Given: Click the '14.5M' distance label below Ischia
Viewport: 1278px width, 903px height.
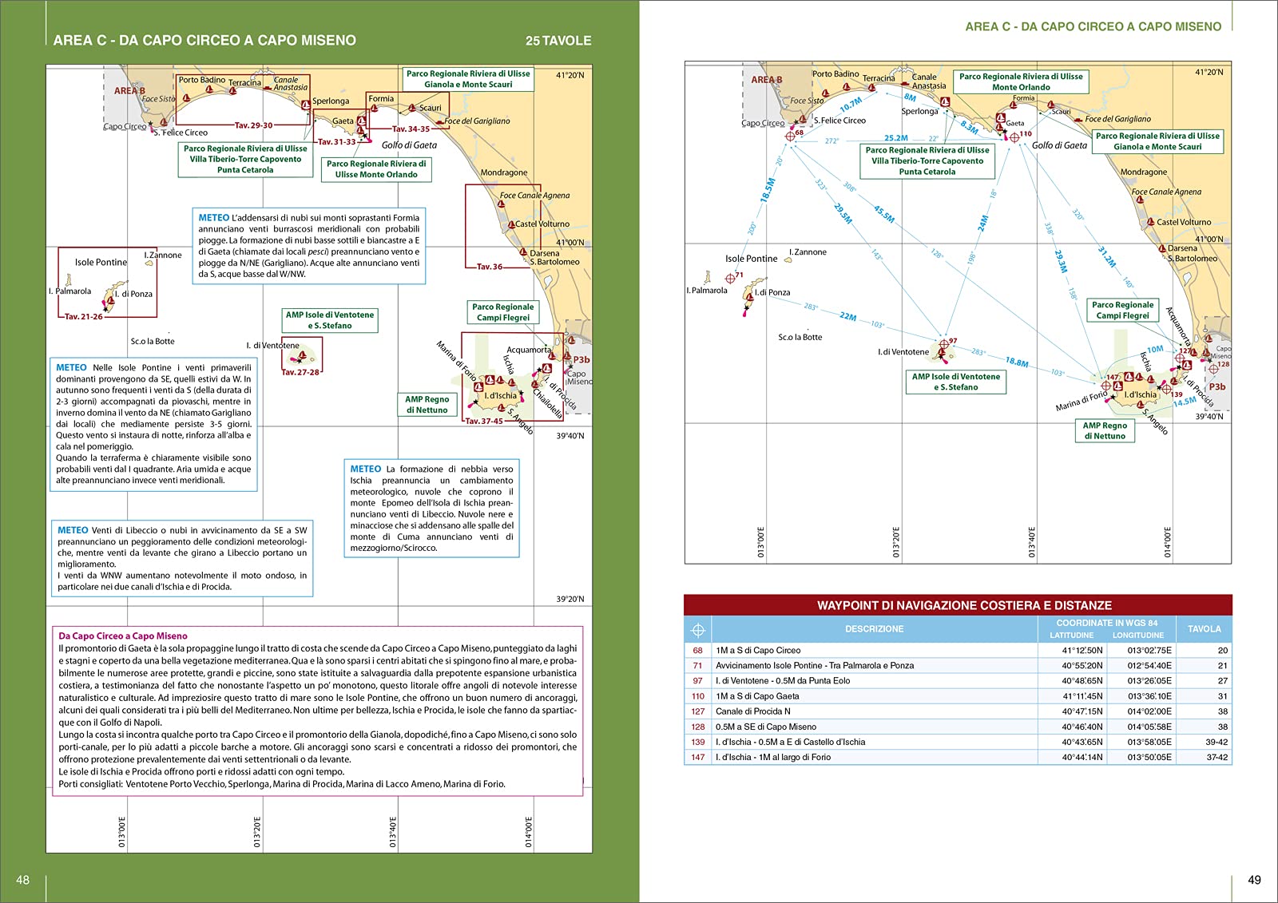Looking at the screenshot, I should (1185, 402).
